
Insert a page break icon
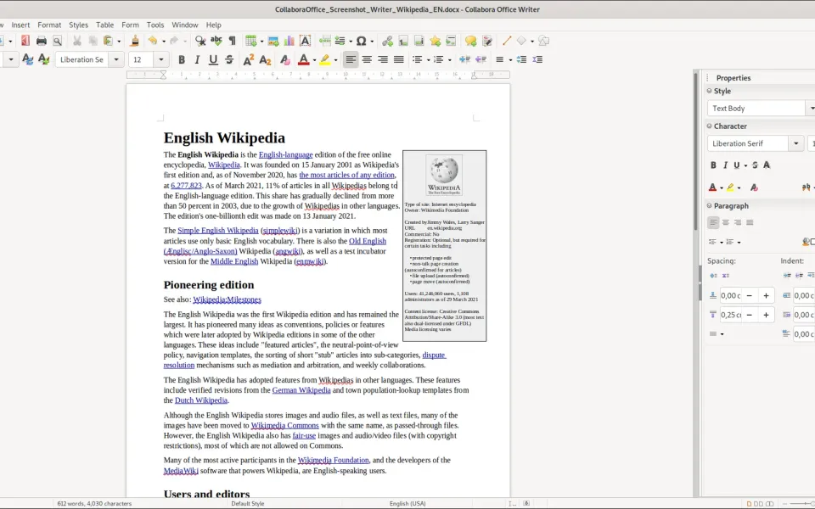coord(325,41)
